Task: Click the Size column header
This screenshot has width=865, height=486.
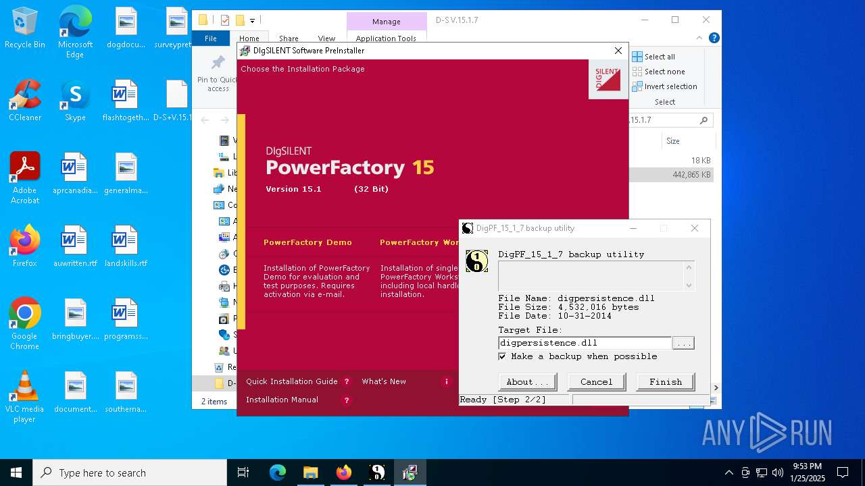Action: point(672,141)
